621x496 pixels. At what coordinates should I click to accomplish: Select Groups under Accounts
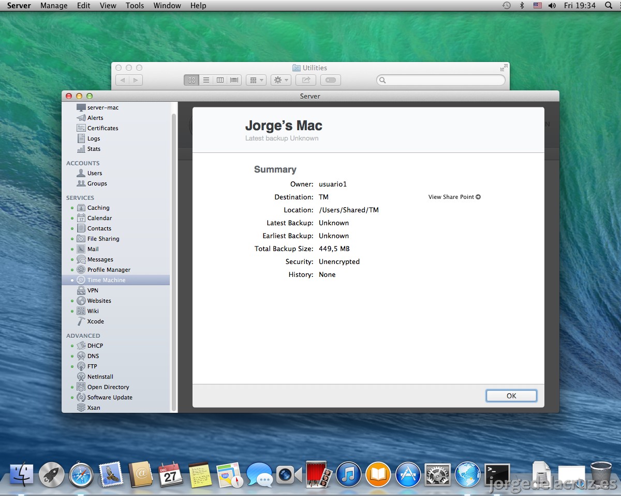[92, 183]
